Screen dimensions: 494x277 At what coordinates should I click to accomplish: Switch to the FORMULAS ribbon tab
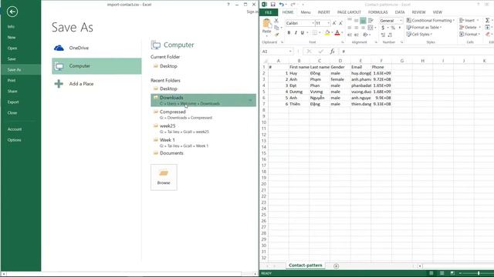(377, 12)
